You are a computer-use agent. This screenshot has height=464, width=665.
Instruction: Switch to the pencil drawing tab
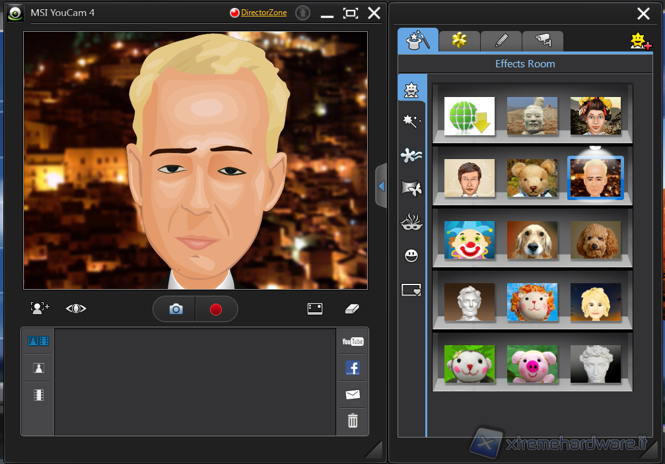tap(501, 40)
